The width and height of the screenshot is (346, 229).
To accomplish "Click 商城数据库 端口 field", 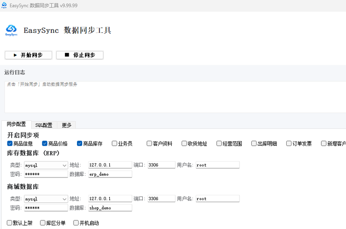I will (x=161, y=199).
